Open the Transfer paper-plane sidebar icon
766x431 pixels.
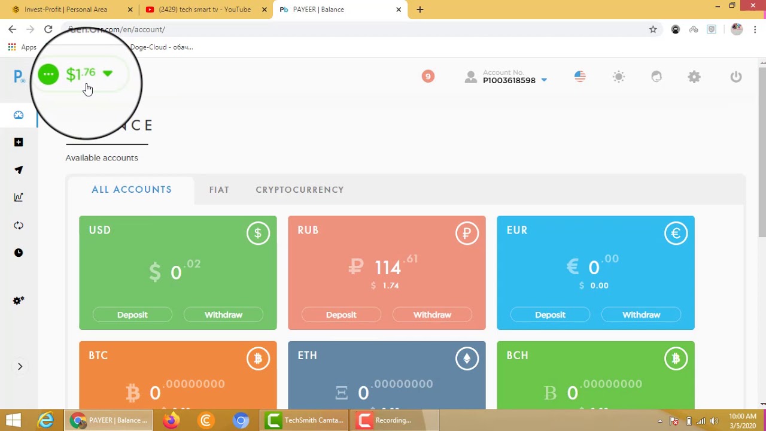pos(19,170)
